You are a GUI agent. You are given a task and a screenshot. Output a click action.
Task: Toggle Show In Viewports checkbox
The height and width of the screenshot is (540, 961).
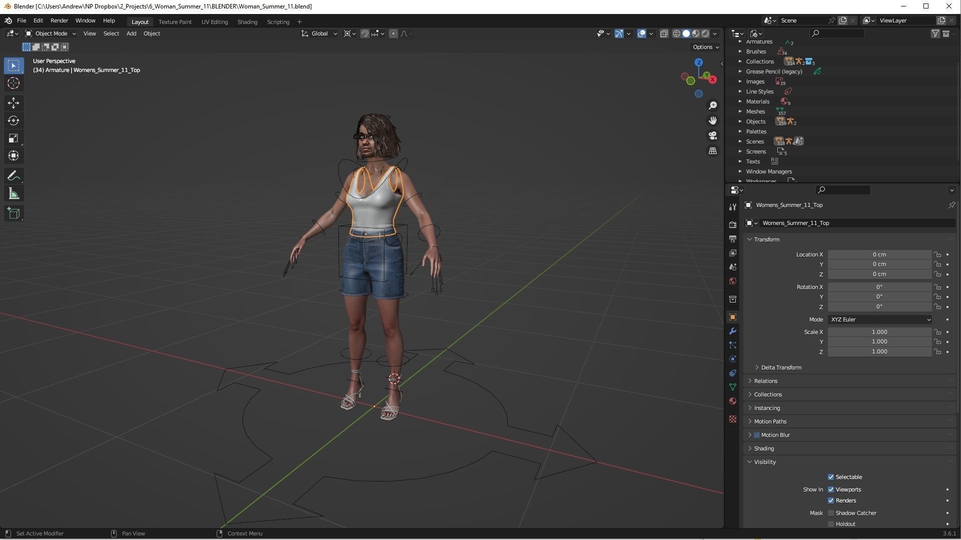(x=831, y=489)
